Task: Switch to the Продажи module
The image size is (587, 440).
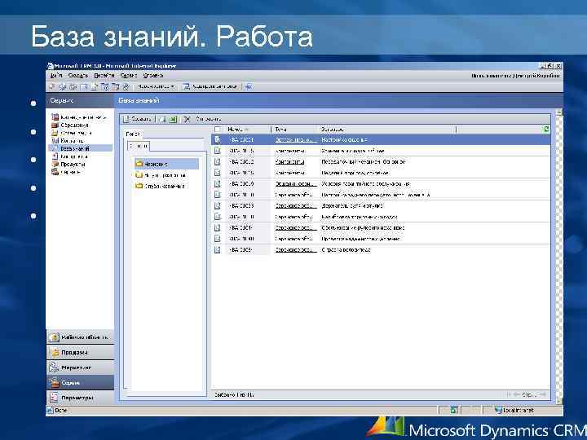Action: (x=80, y=353)
